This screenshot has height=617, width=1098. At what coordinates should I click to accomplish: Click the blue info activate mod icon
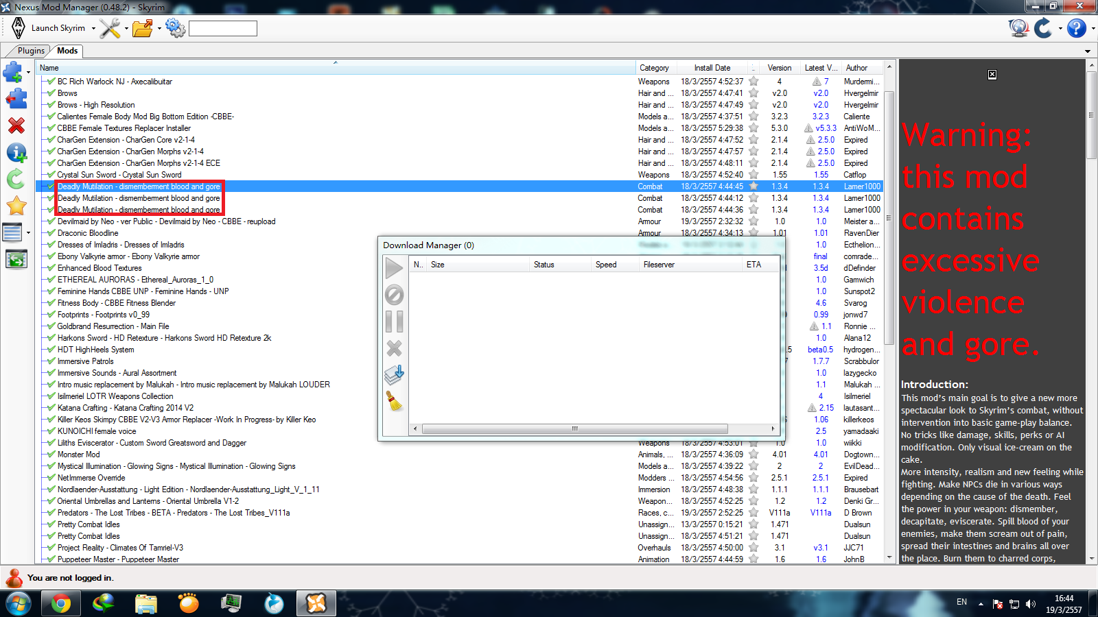[x=16, y=152]
